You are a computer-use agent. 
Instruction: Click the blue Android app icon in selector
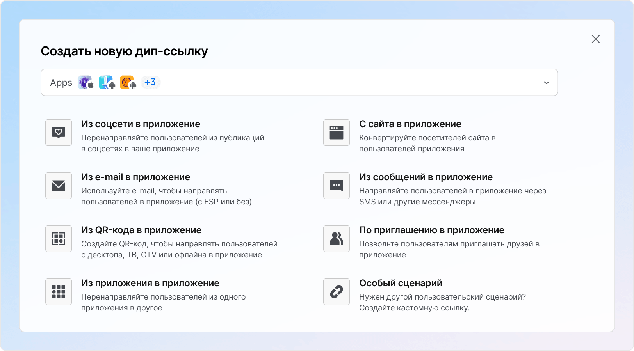[107, 82]
